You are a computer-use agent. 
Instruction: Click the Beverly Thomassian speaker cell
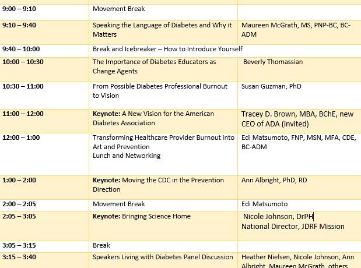click(273, 62)
